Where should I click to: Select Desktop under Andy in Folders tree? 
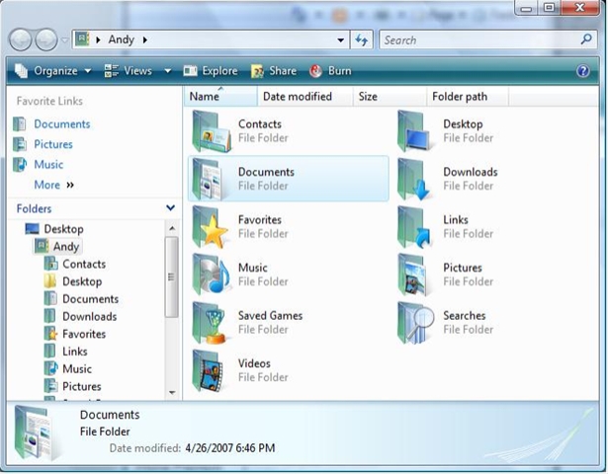click(82, 281)
